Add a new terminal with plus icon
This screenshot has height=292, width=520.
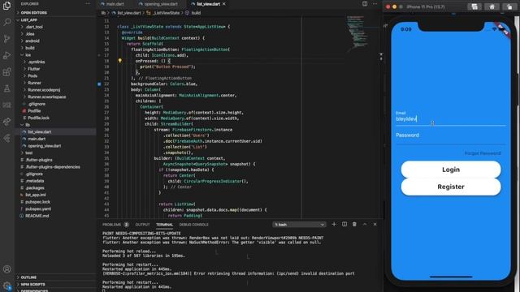pyautogui.click(x=334, y=225)
